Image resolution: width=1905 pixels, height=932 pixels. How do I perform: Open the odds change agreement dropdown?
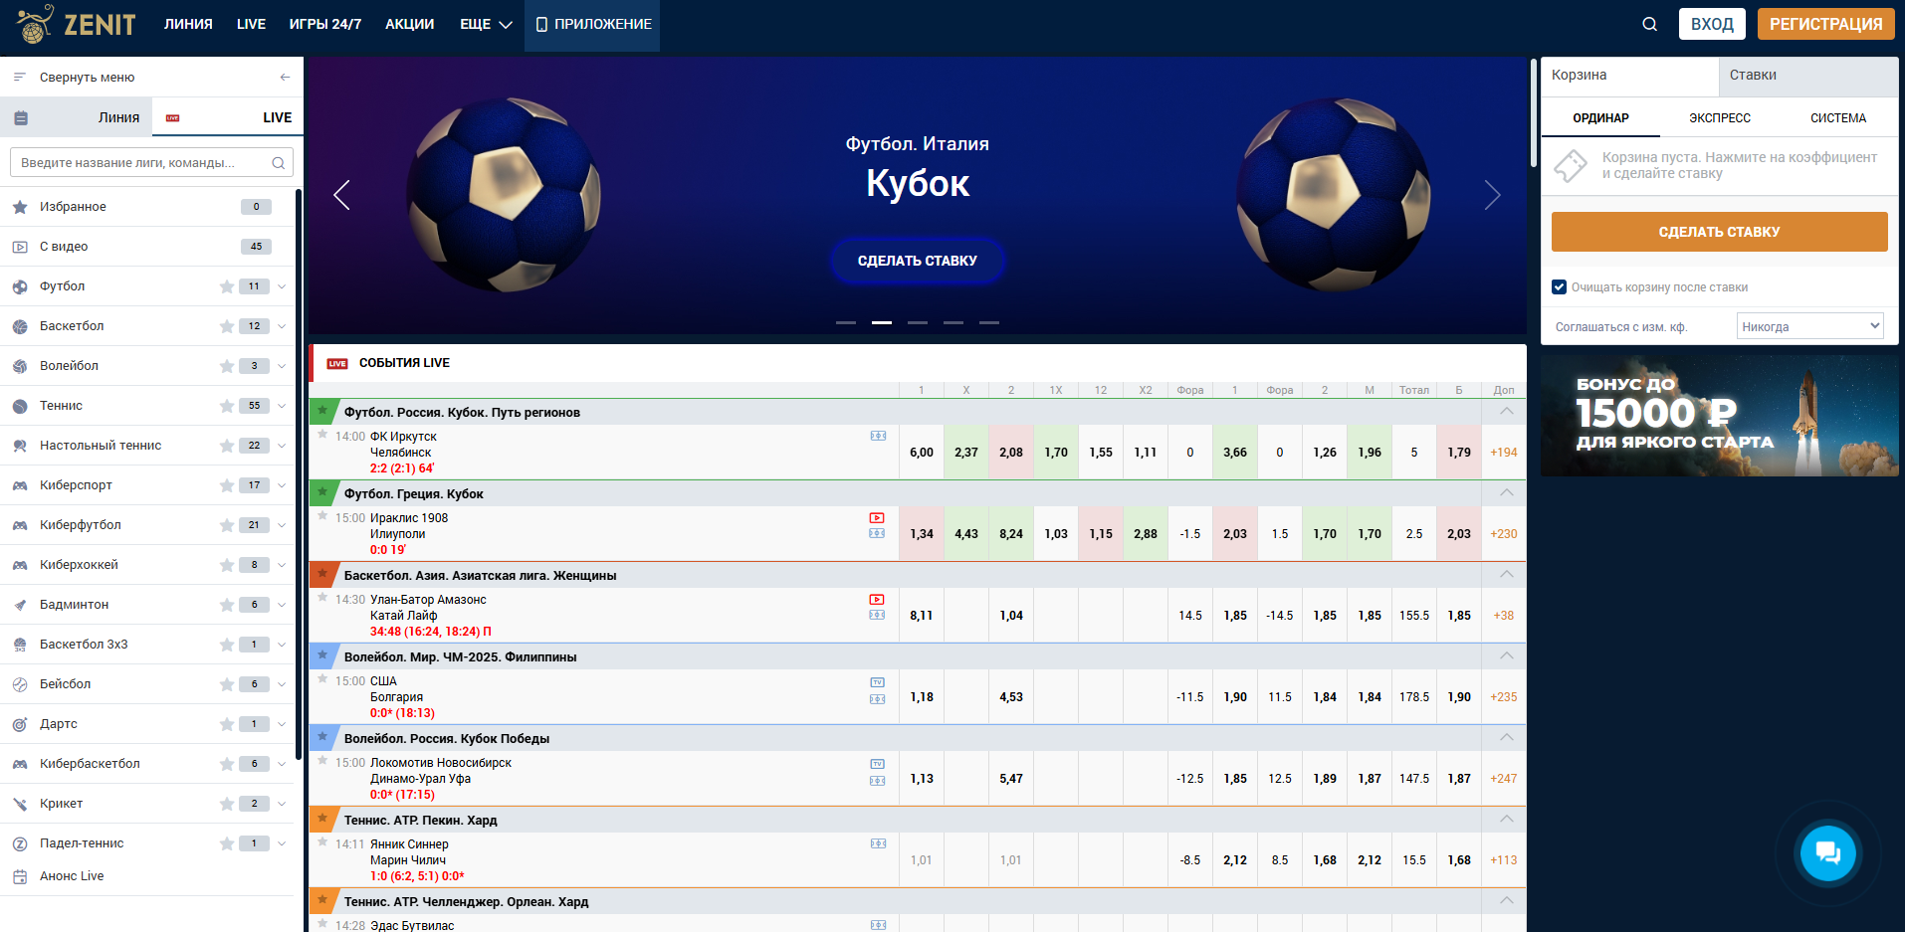1809,326
